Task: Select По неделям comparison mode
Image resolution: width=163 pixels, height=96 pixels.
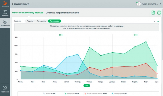Action: [x=42, y=21]
